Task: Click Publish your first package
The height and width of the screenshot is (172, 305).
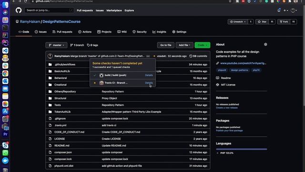Action: [x=229, y=130]
